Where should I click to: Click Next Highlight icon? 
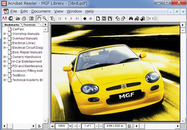pos(155,19)
